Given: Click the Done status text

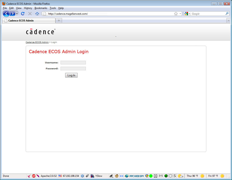Looking at the screenshot, I should click(x=6, y=176).
